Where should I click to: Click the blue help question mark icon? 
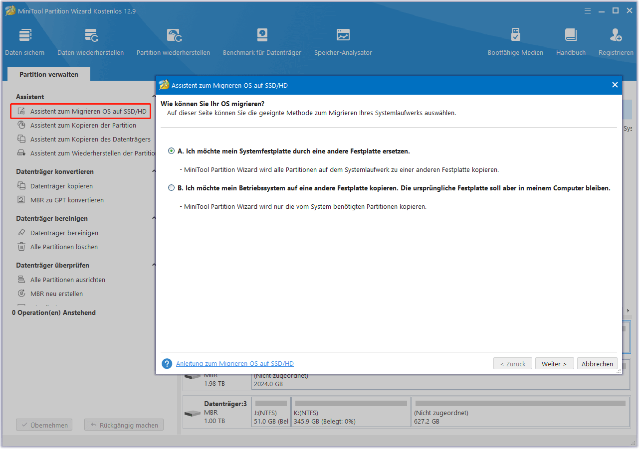coord(167,364)
